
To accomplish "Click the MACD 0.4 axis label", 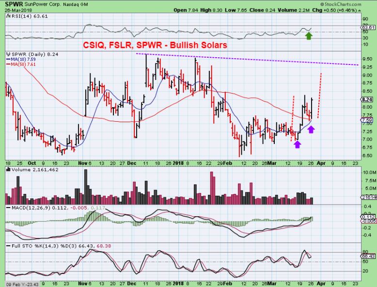I will pyautogui.click(x=367, y=207).
